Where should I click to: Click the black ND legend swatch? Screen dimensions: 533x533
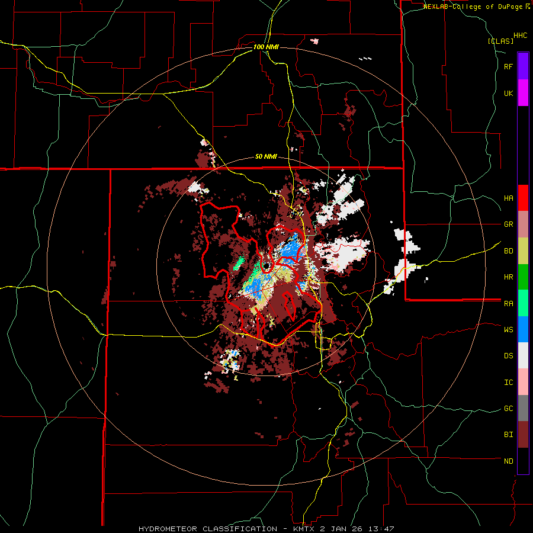(523, 461)
